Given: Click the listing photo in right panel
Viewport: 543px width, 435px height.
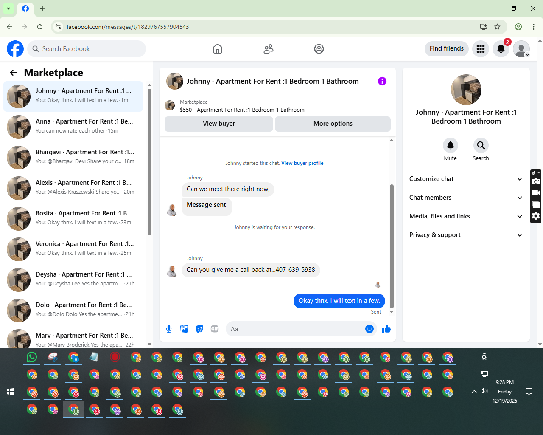Looking at the screenshot, I should [466, 90].
